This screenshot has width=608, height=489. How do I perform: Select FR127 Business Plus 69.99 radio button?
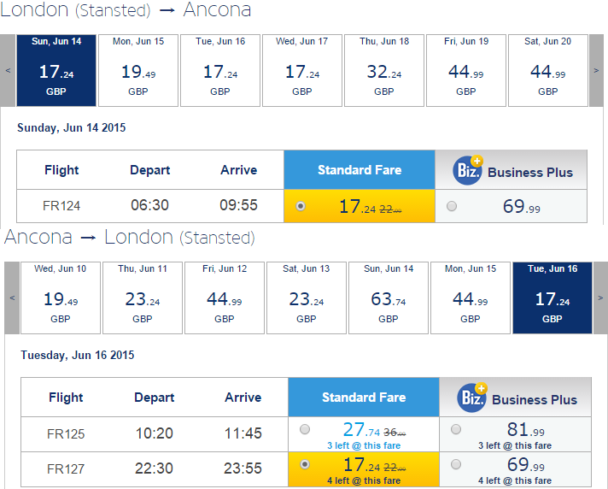[456, 464]
